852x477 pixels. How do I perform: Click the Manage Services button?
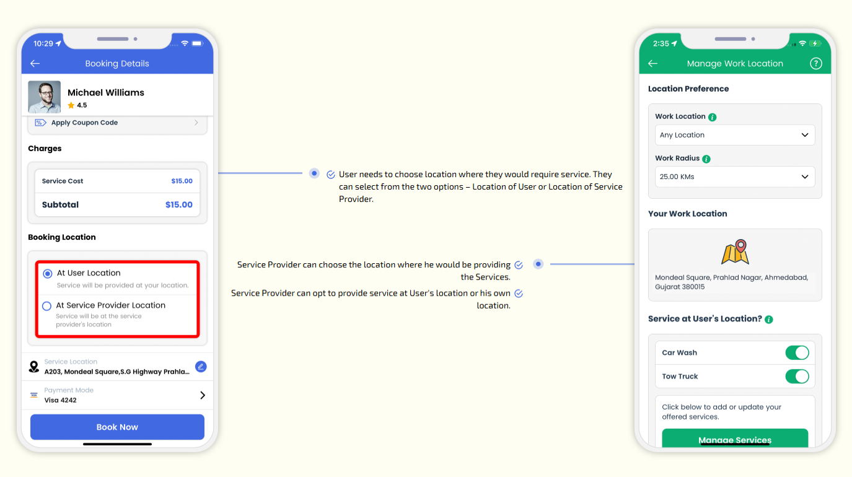click(735, 439)
